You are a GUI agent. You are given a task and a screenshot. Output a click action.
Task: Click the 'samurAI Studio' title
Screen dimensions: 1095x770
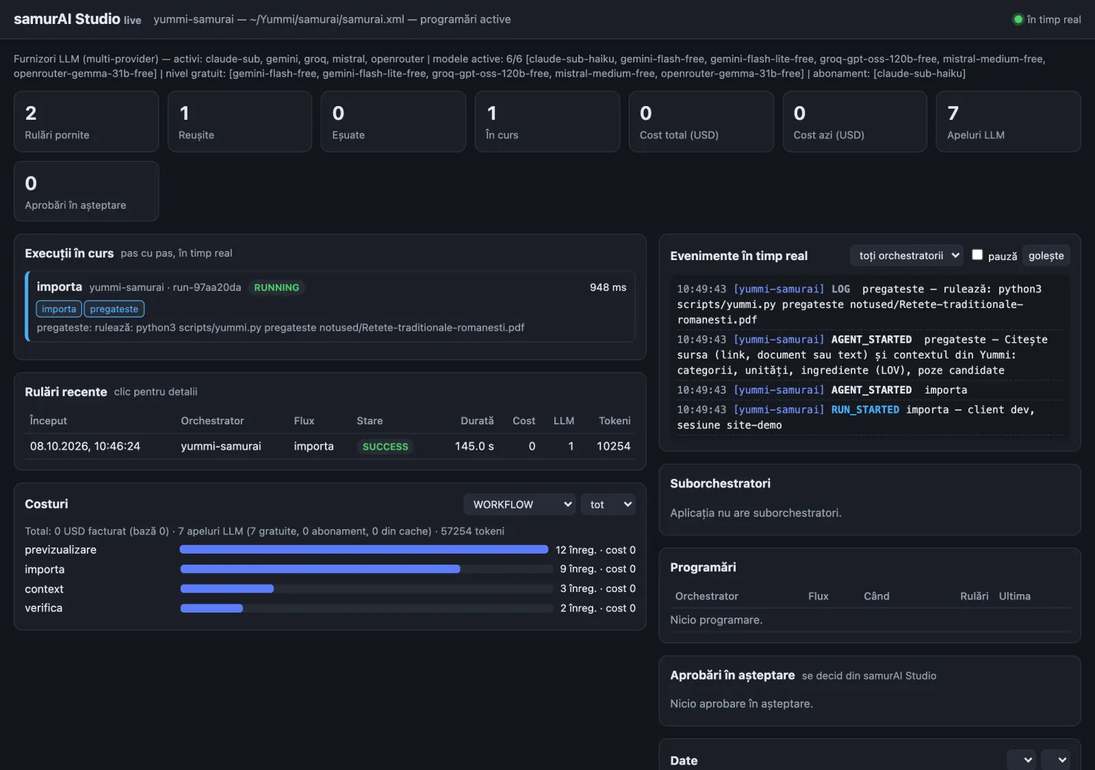[67, 19]
